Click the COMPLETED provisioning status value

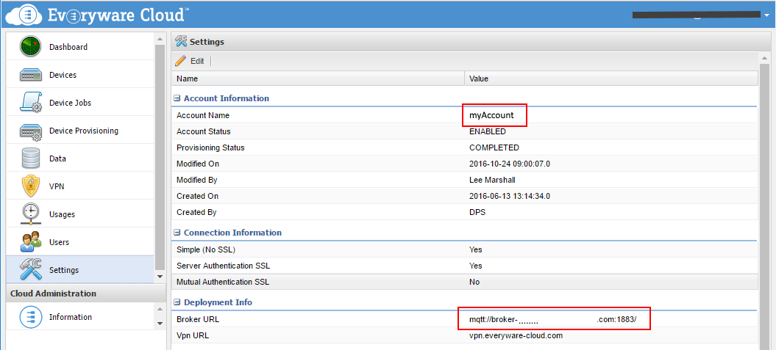(x=494, y=147)
